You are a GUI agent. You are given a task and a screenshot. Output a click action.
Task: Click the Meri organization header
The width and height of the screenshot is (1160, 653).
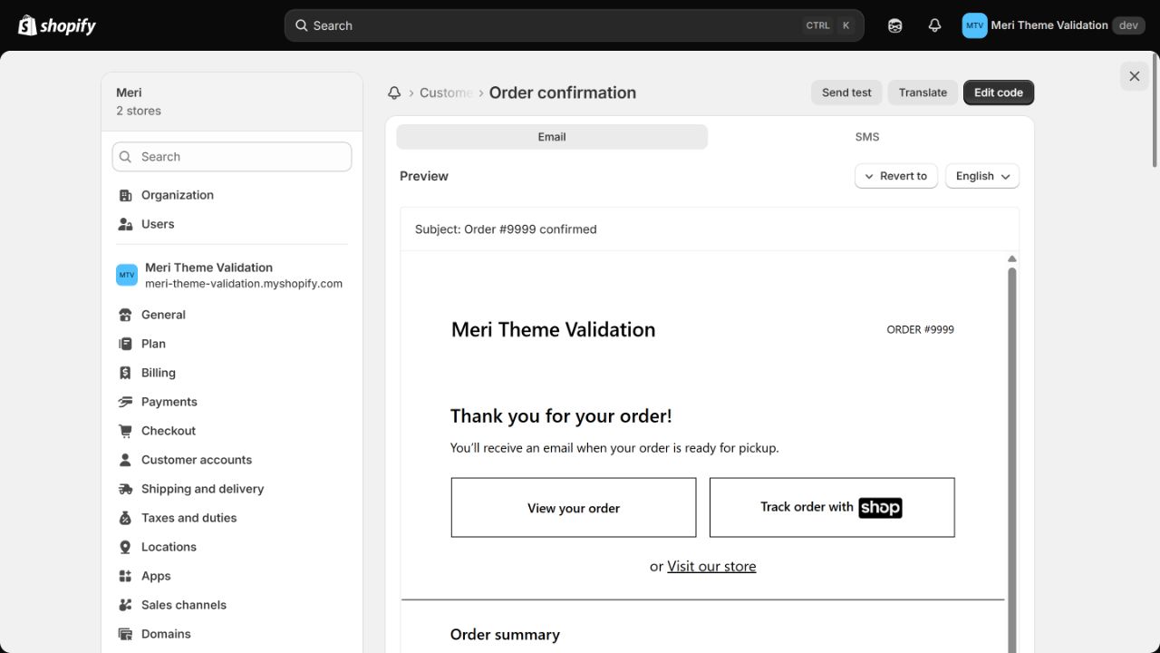click(232, 102)
